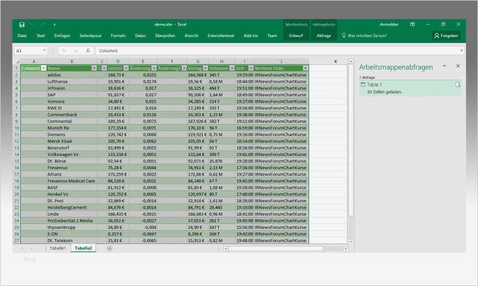The width and height of the screenshot is (478, 286).
Task: Select row header 10
Action: (x=17, y=128)
